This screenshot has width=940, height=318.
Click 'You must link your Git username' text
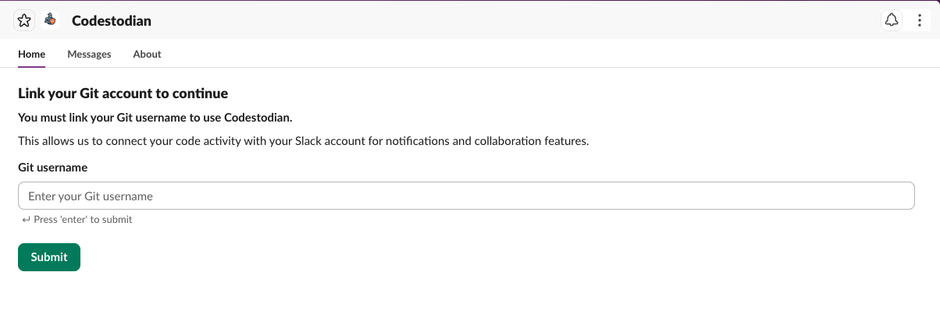155,118
